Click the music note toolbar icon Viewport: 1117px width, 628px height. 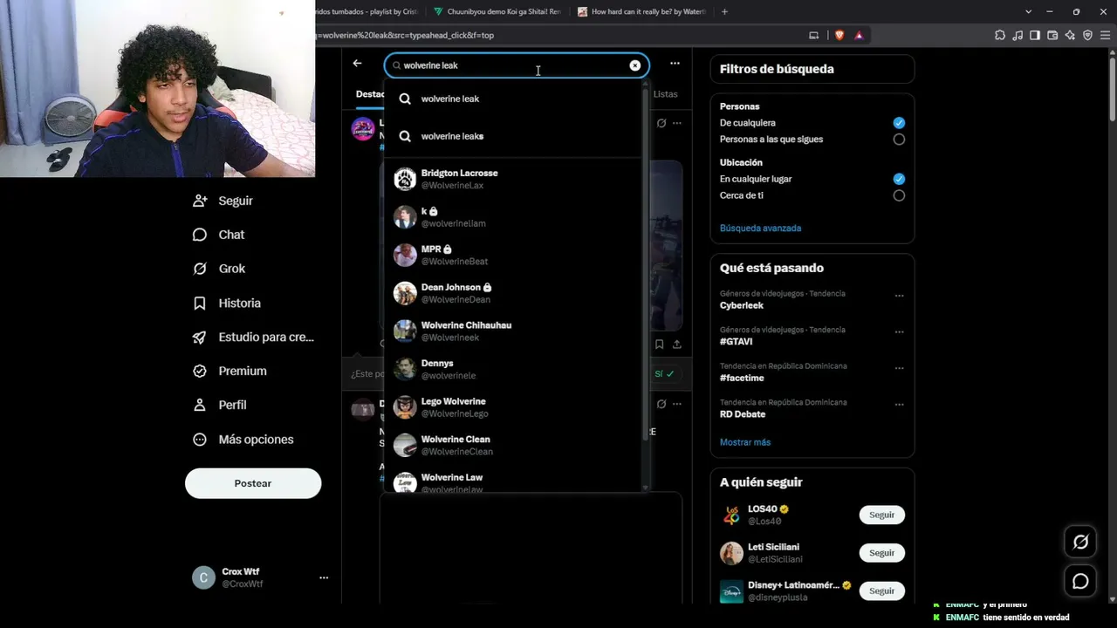click(1018, 36)
